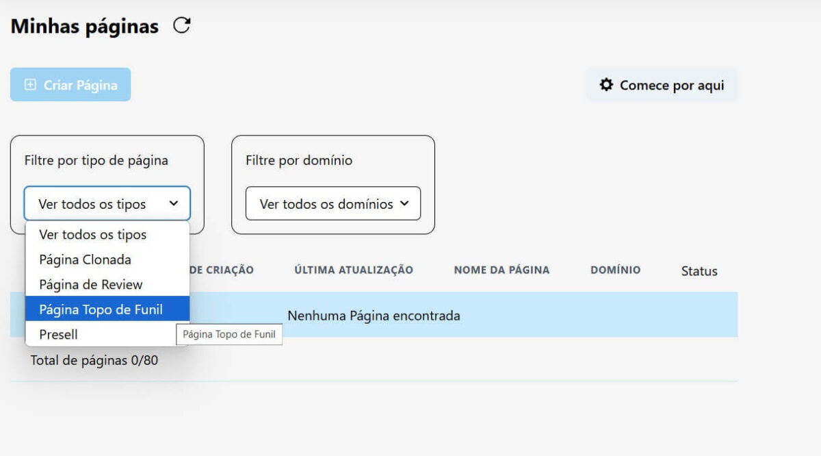Click the 'Total de páginas 0/80' text

pos(94,359)
